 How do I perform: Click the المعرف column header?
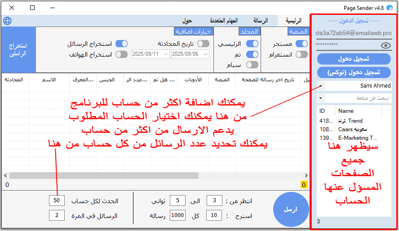point(83,80)
